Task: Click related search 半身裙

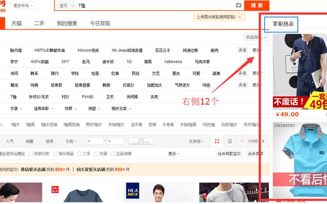Action: (168, 125)
